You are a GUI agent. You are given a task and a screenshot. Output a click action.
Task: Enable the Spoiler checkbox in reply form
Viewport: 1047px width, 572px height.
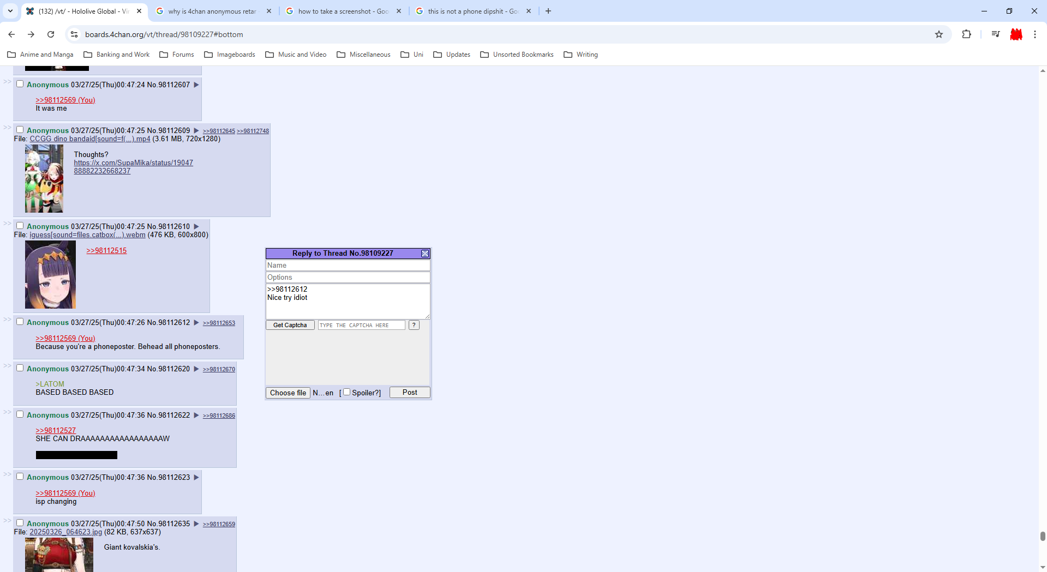point(346,392)
